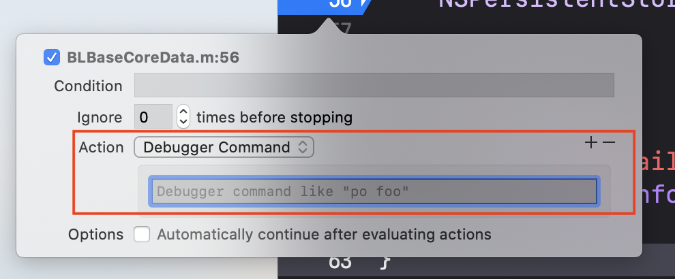Select the BLBaseCoreData.m:56 breakpoint title
Image resolution: width=675 pixels, height=279 pixels.
[x=153, y=57]
